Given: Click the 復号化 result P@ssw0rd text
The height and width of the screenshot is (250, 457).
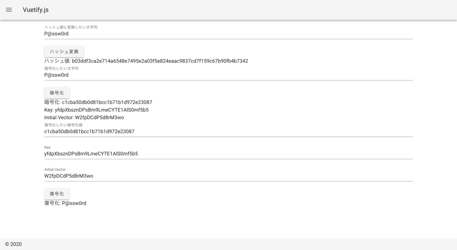Looking at the screenshot, I should tap(74, 204).
